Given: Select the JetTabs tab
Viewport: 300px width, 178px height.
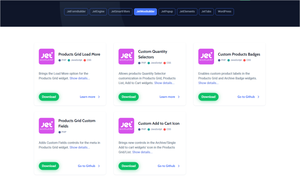Looking at the screenshot, I should (206, 11).
